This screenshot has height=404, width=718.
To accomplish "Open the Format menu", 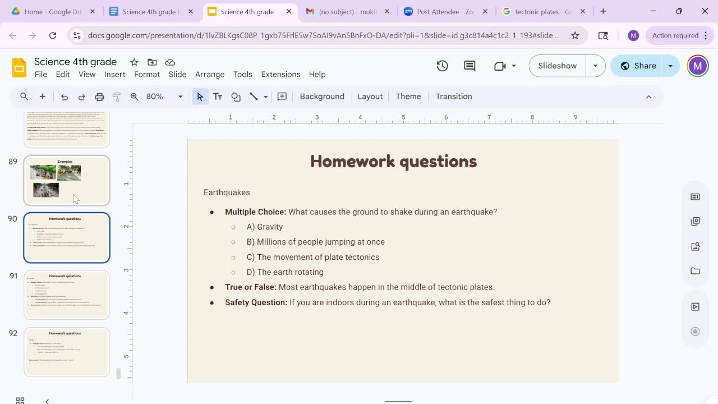I will click(147, 74).
